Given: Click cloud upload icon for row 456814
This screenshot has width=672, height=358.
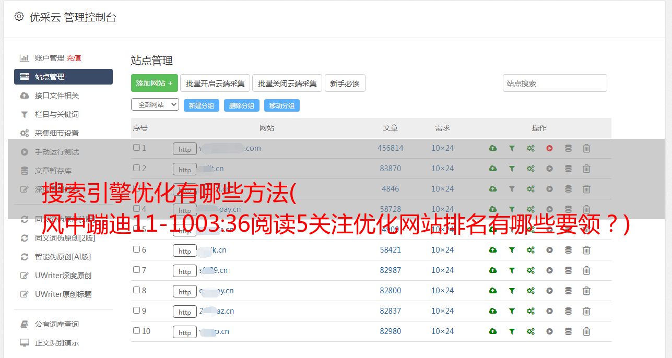Looking at the screenshot, I should (493, 148).
